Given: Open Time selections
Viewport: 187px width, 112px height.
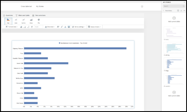Looking at the screenshot, I should (x=39, y=15).
